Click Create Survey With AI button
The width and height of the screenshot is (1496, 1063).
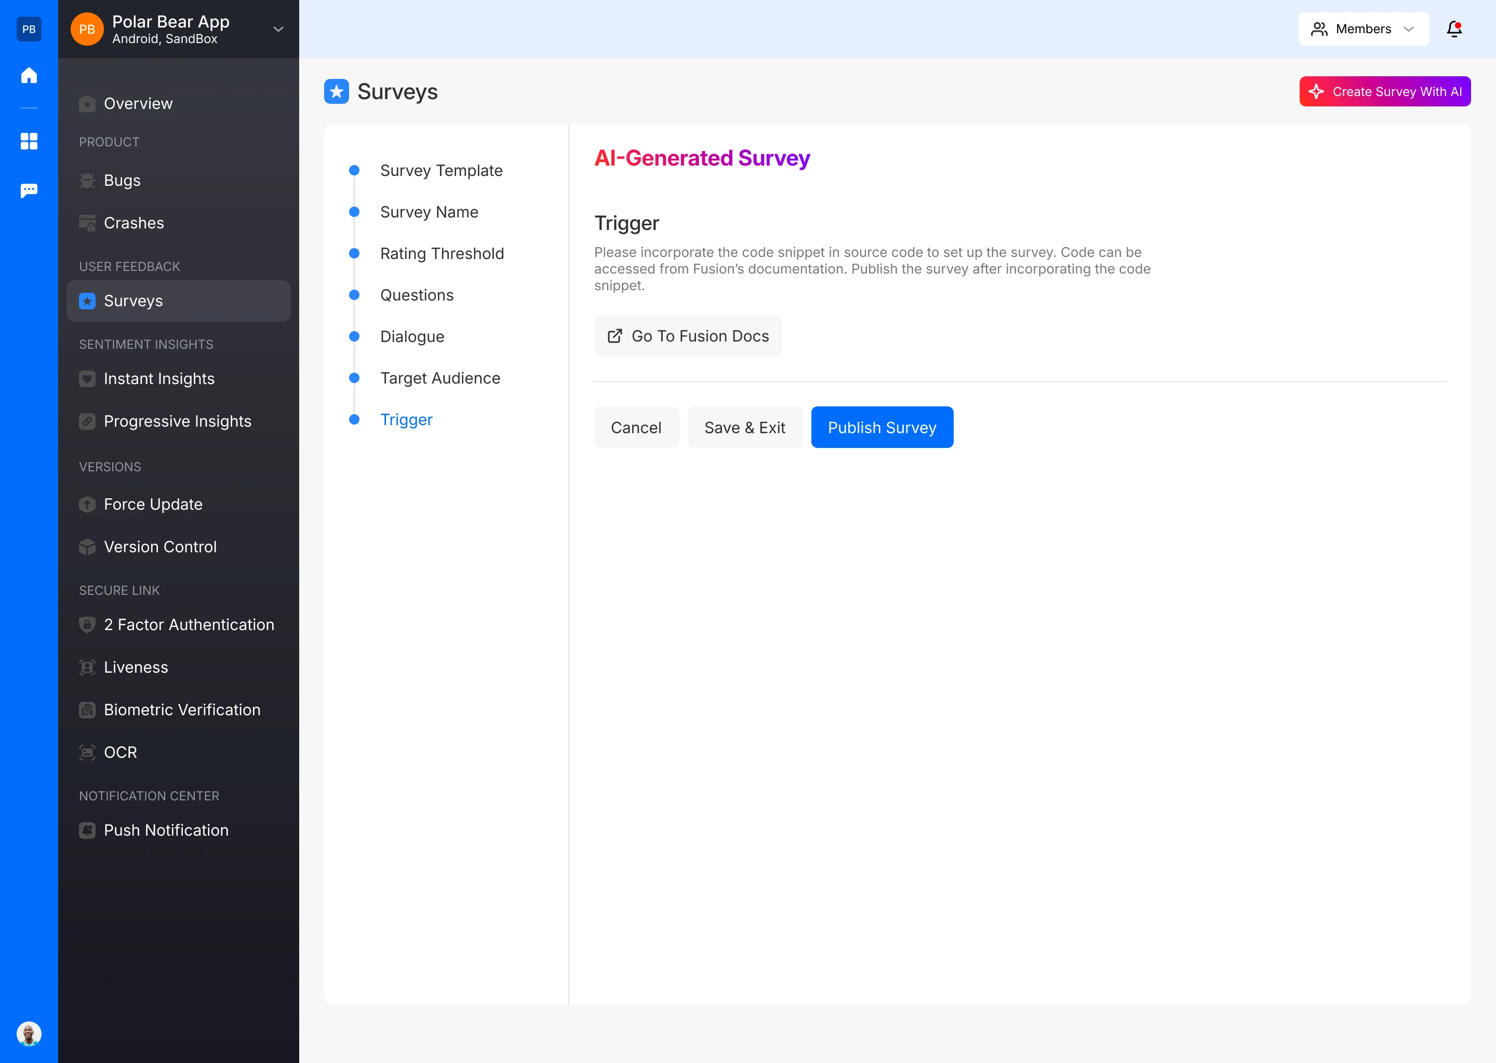[1385, 92]
